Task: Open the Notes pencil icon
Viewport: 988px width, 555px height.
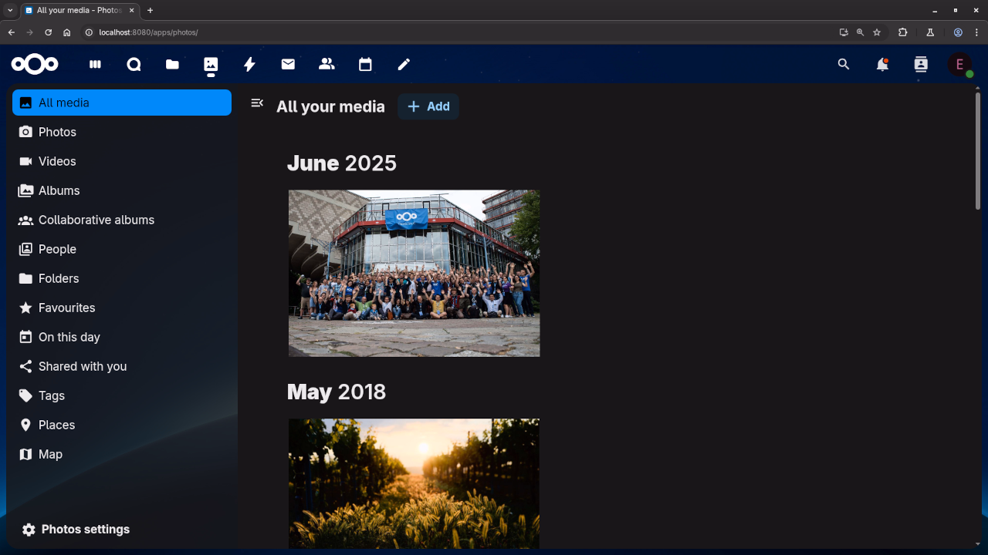Action: (x=404, y=65)
